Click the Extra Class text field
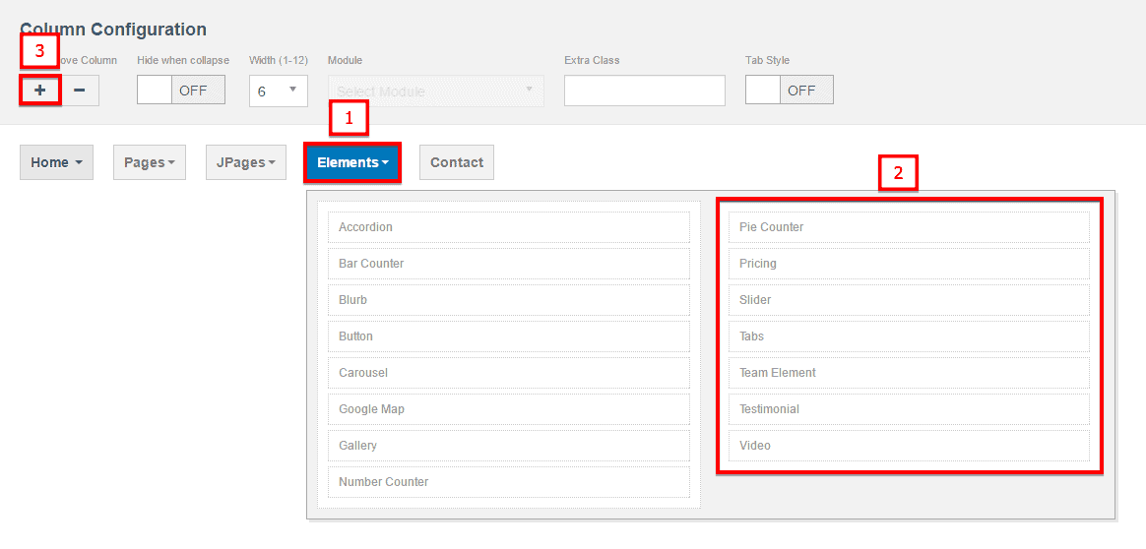 [644, 91]
